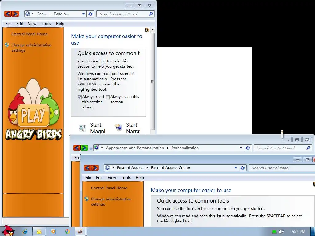The image size is (315, 236).
Task: Click the scroll-up arrow in top-left window
Action: [x=153, y=30]
